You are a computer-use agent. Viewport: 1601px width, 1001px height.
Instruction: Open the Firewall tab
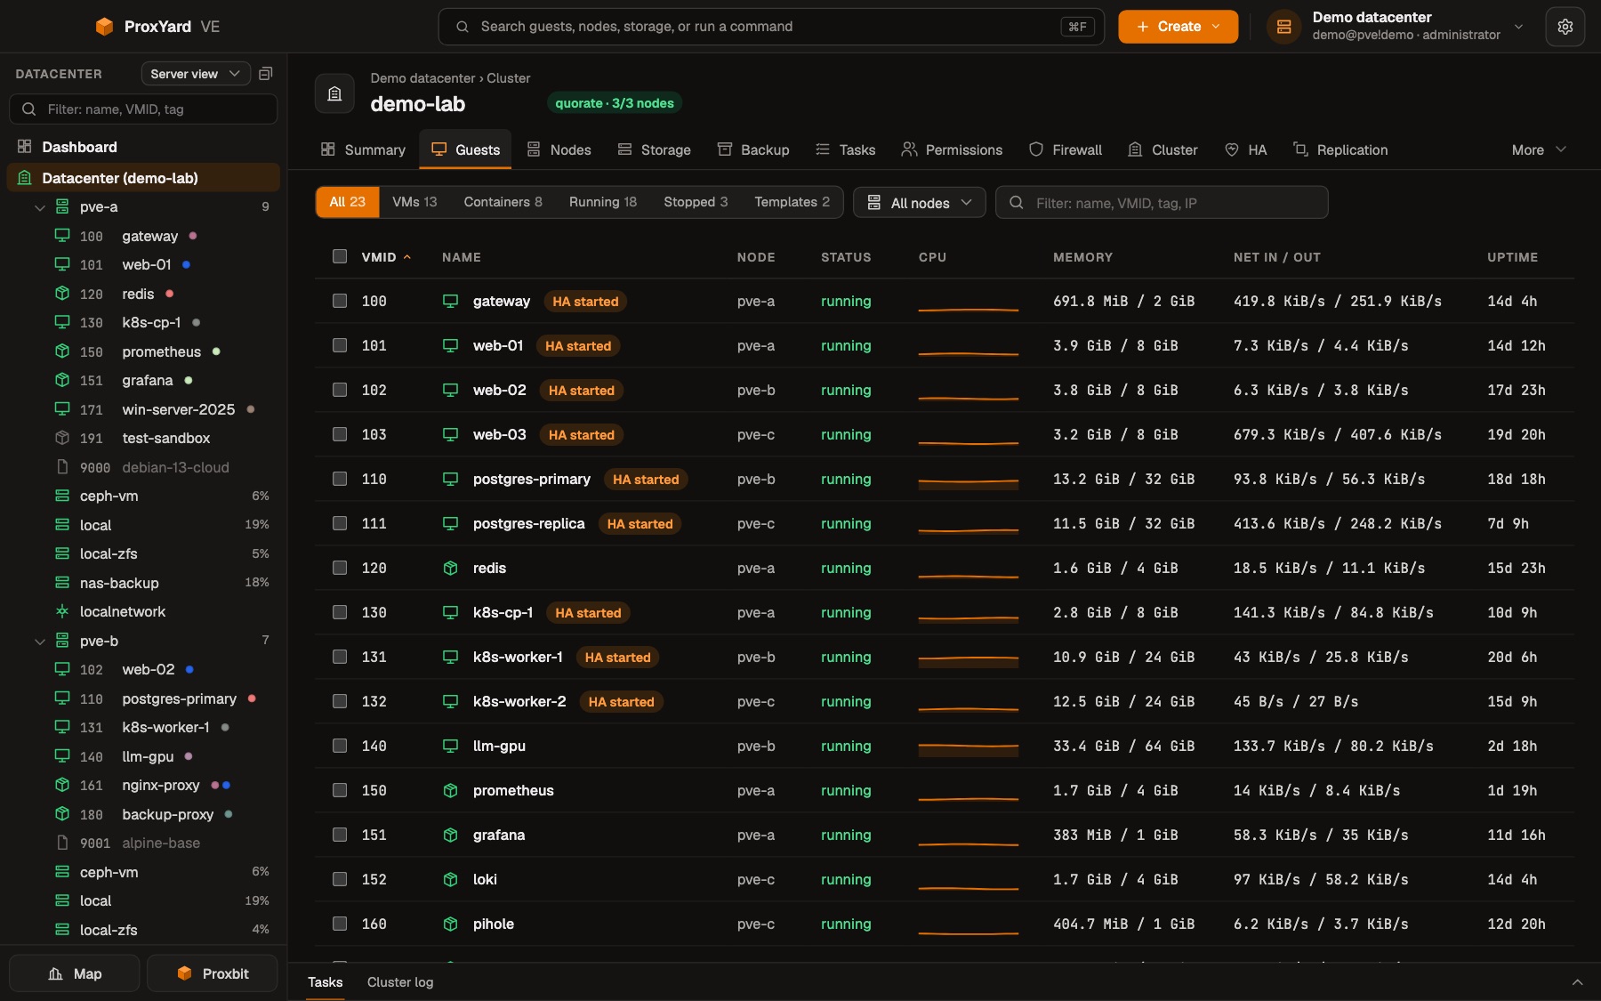(1066, 149)
